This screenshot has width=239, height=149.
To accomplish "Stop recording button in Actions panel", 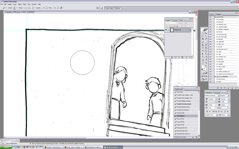I will click(218, 88).
